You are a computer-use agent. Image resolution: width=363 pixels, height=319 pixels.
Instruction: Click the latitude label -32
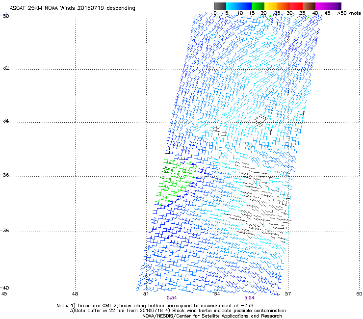[4, 68]
